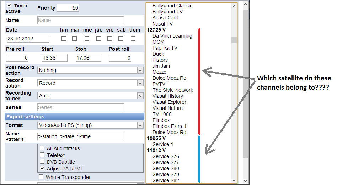Open the Post record action dropdown

[90, 70]
